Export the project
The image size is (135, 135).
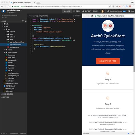(87, 11)
